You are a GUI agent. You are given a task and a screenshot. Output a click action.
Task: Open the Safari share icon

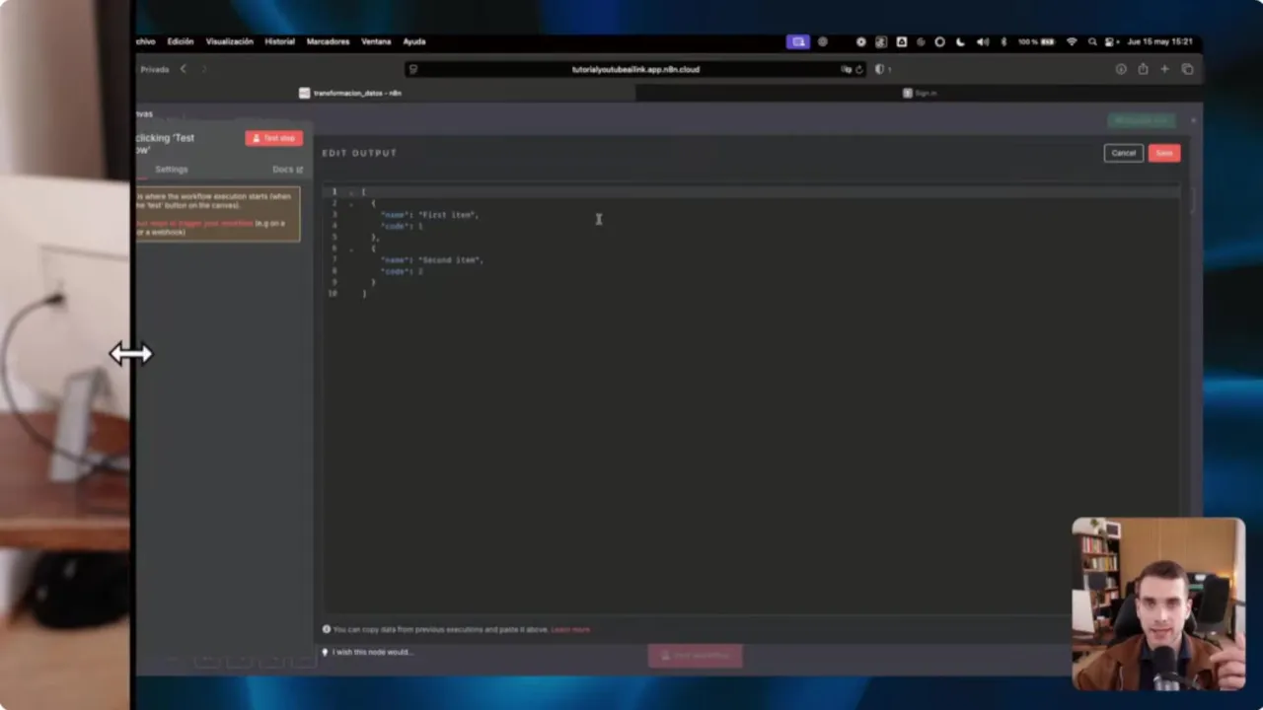[1143, 69]
